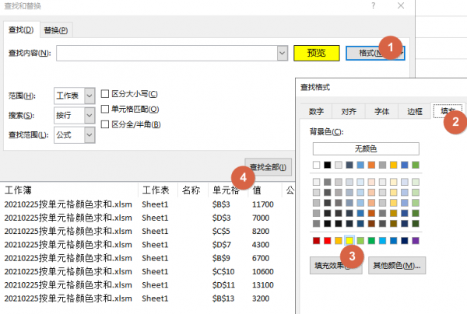Select the gold theme color swatch in top row
467x314 pixels.
click(393, 165)
